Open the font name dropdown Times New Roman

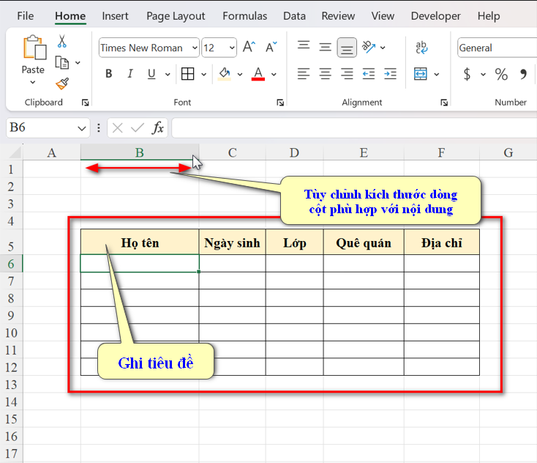pos(194,48)
